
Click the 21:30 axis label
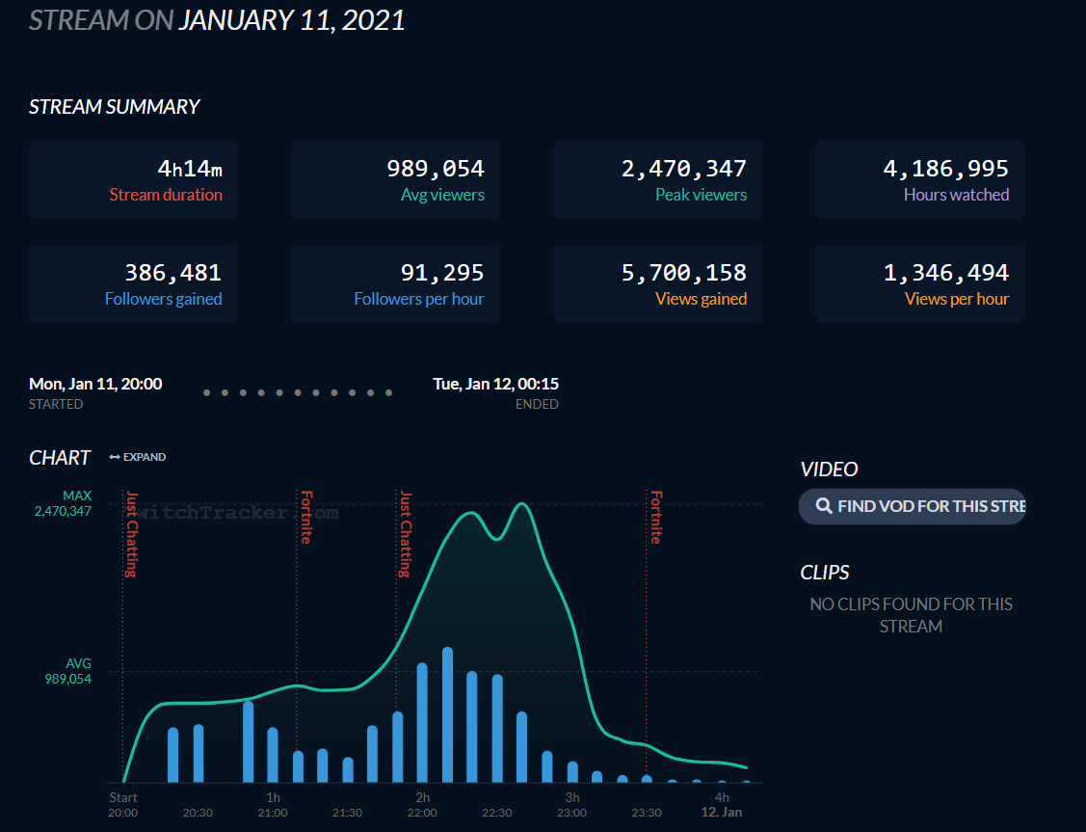point(347,813)
